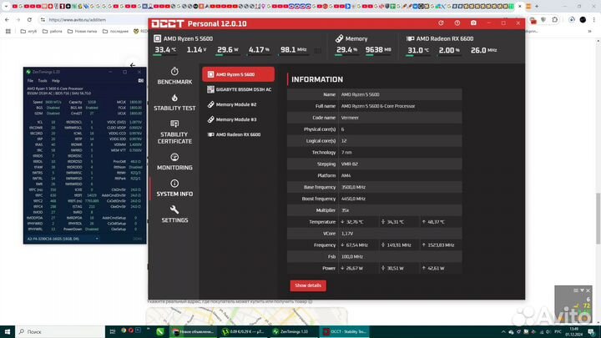Click the CPU temperature 33.4 °C reading
This screenshot has height=338, width=601.
point(165,50)
